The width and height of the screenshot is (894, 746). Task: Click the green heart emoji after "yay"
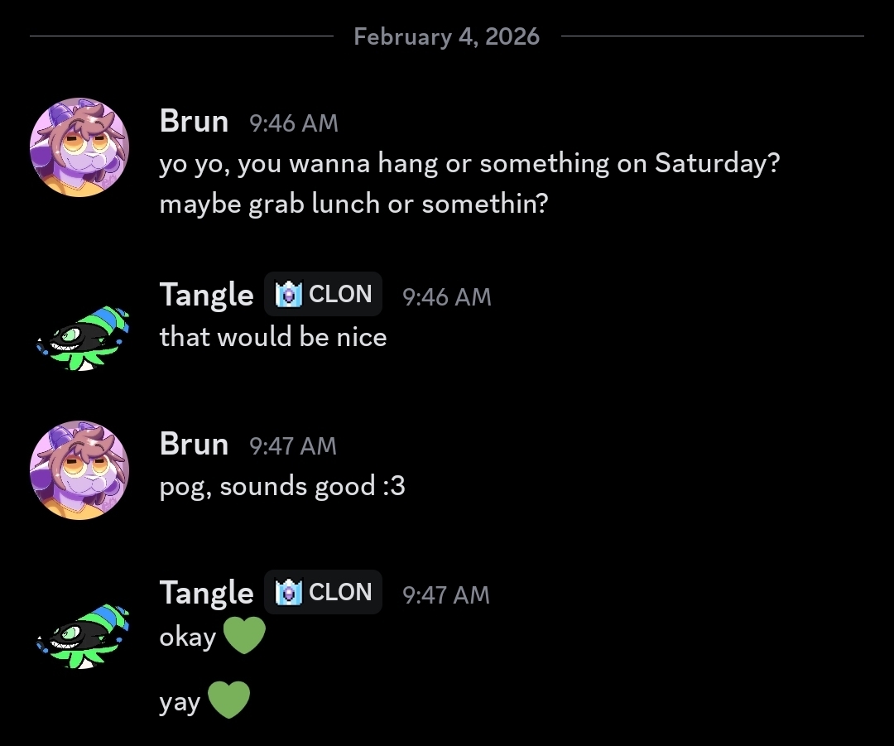coord(228,700)
